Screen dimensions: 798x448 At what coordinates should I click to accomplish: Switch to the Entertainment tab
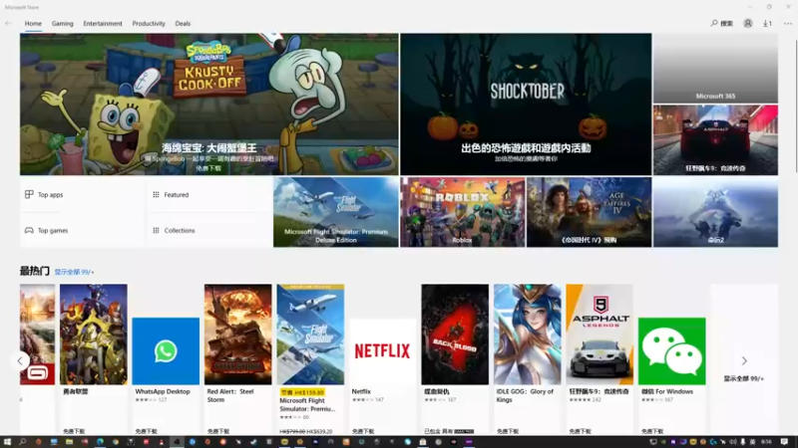click(103, 23)
